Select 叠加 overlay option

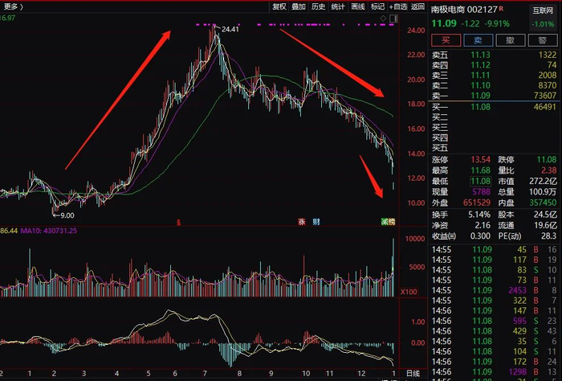298,6
